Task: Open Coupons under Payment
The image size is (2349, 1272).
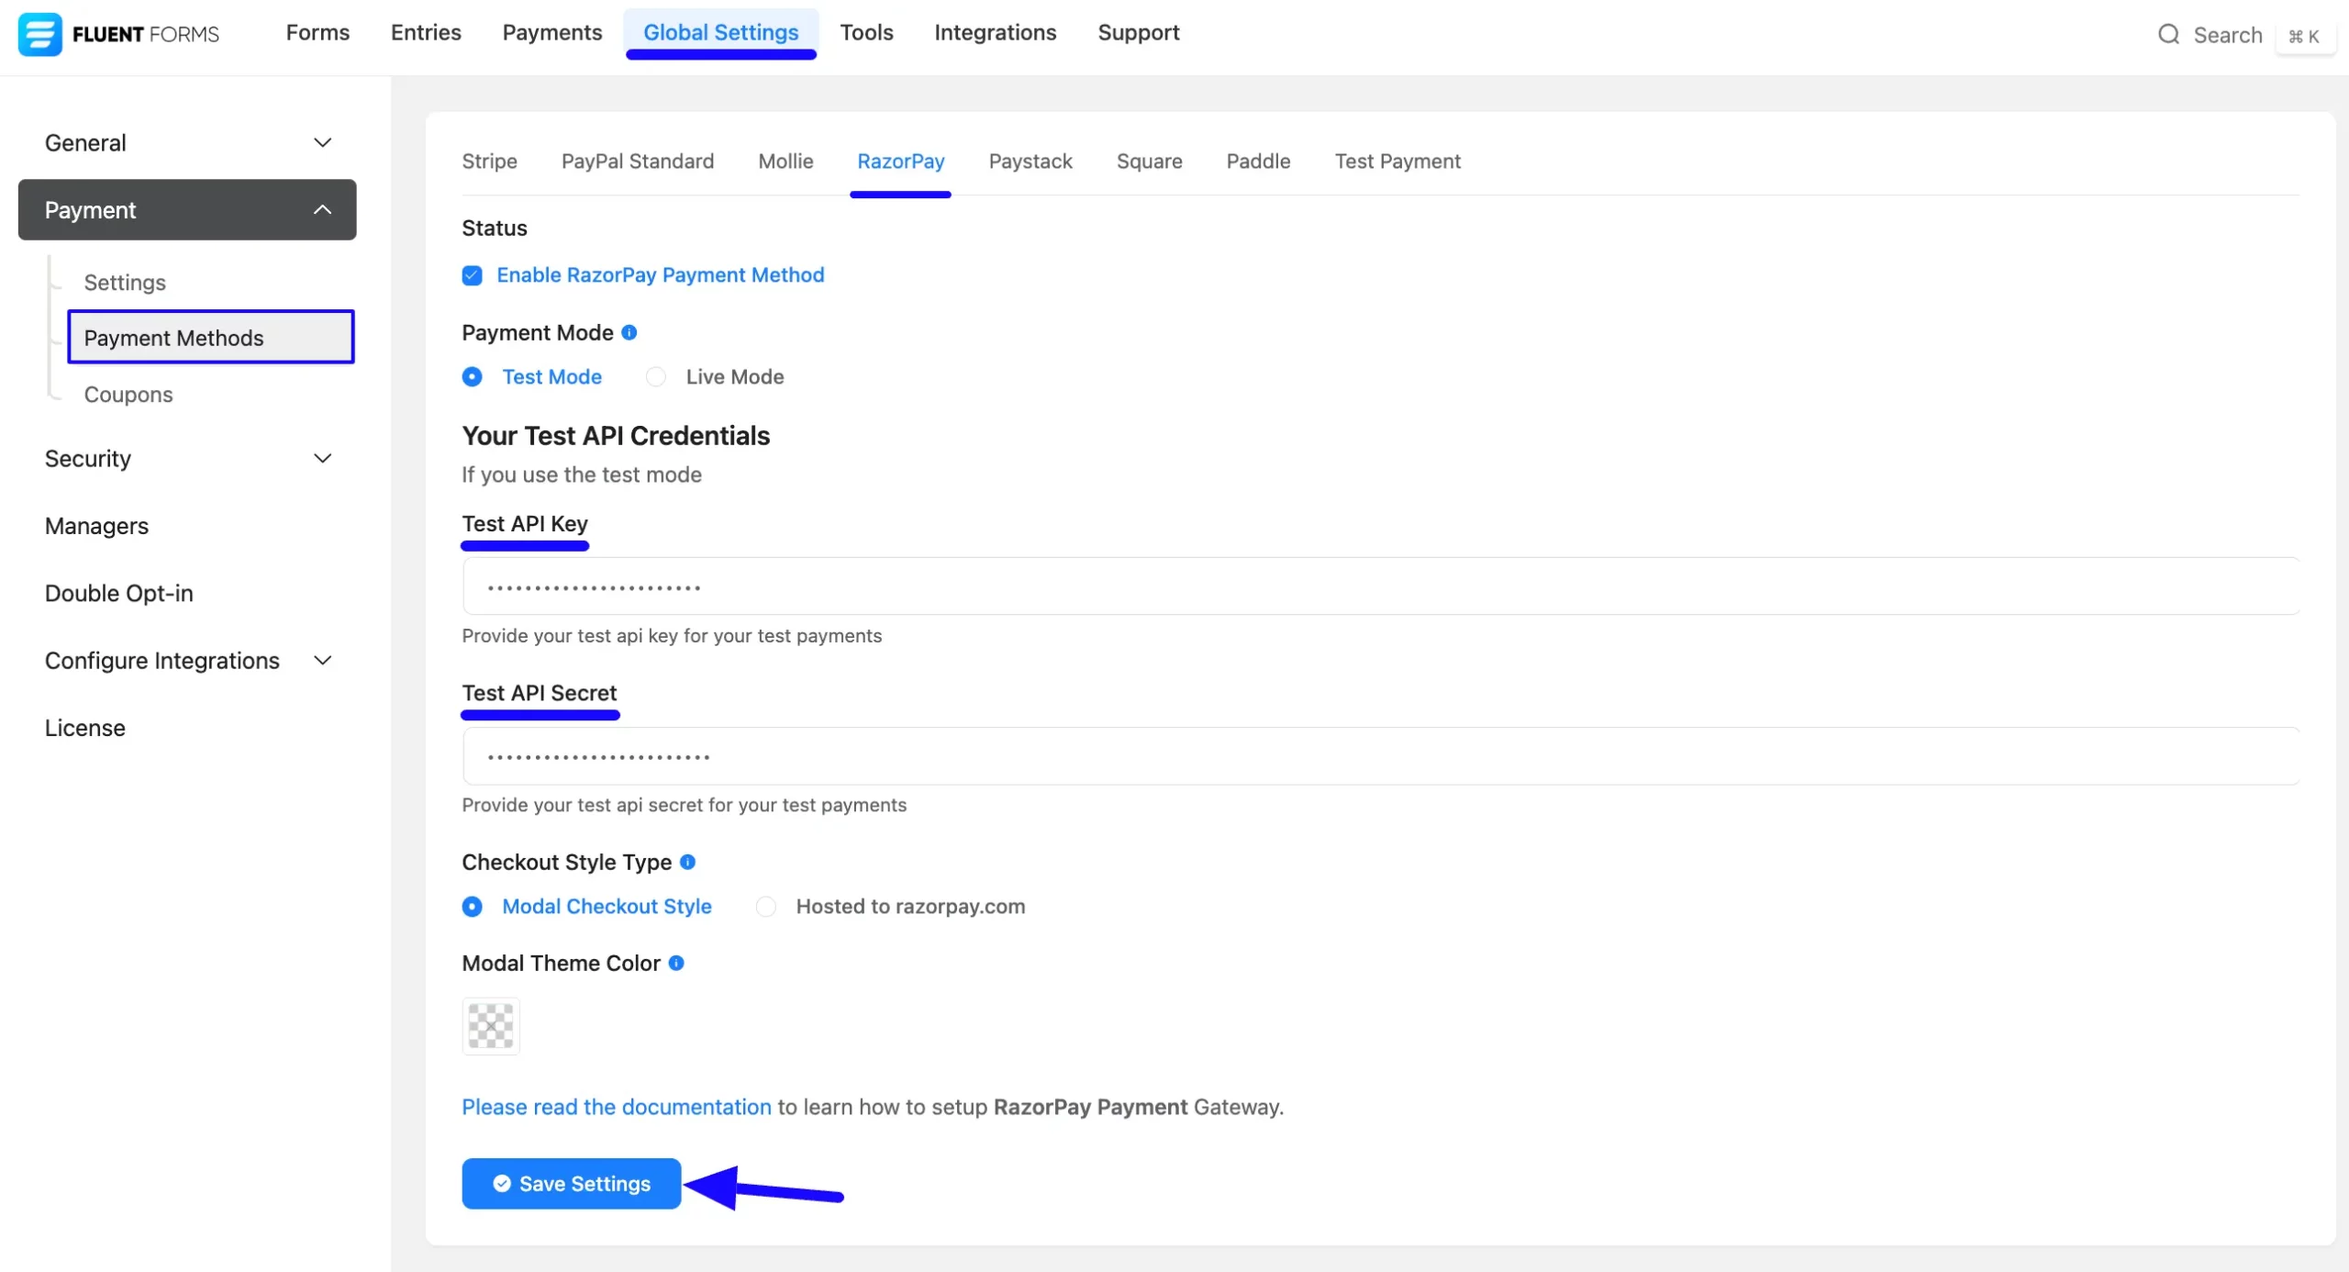Action: 128,395
